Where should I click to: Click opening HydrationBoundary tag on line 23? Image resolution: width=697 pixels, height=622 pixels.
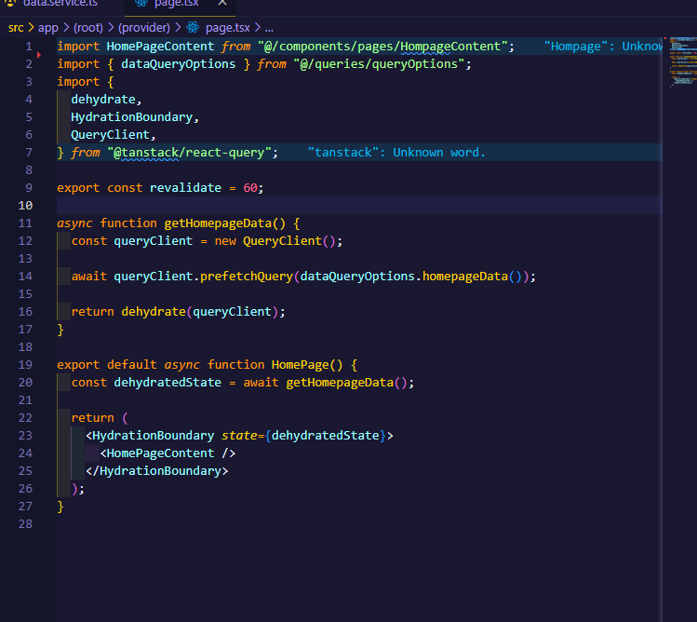pos(154,436)
